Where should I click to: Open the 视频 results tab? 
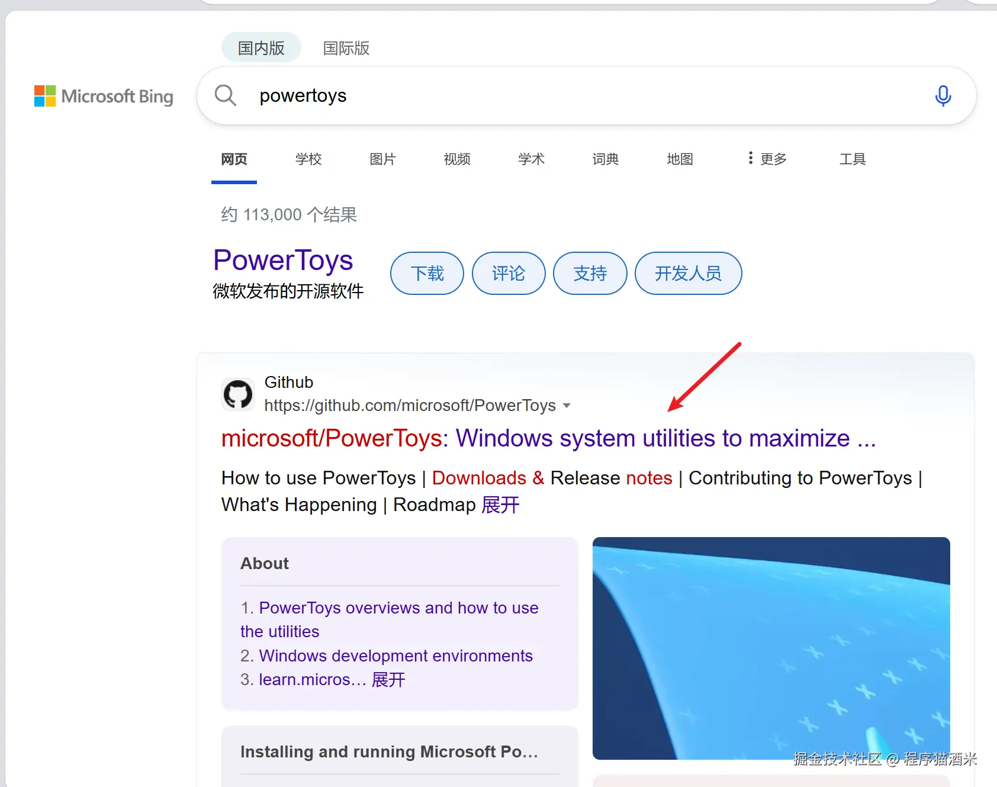click(x=457, y=159)
